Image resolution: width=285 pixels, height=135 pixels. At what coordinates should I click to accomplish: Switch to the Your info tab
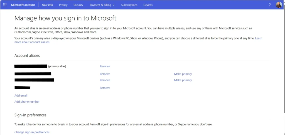pyautogui.click(x=47, y=5)
